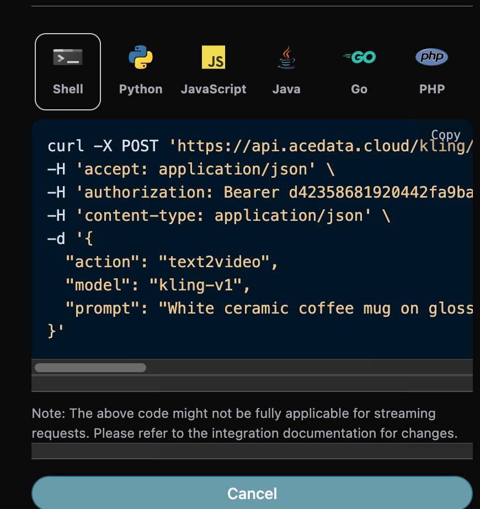Choose the Java text label

[286, 89]
